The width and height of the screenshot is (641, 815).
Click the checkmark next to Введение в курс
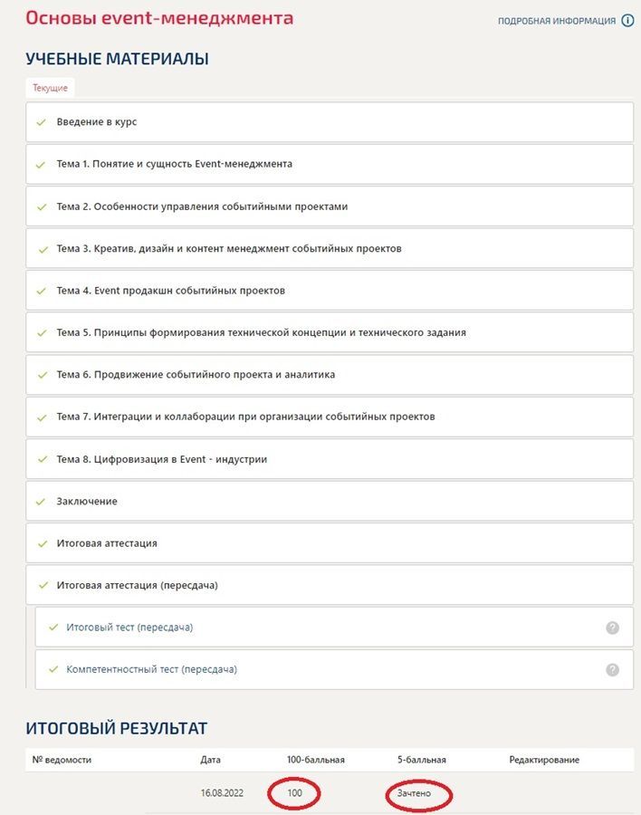tap(41, 122)
